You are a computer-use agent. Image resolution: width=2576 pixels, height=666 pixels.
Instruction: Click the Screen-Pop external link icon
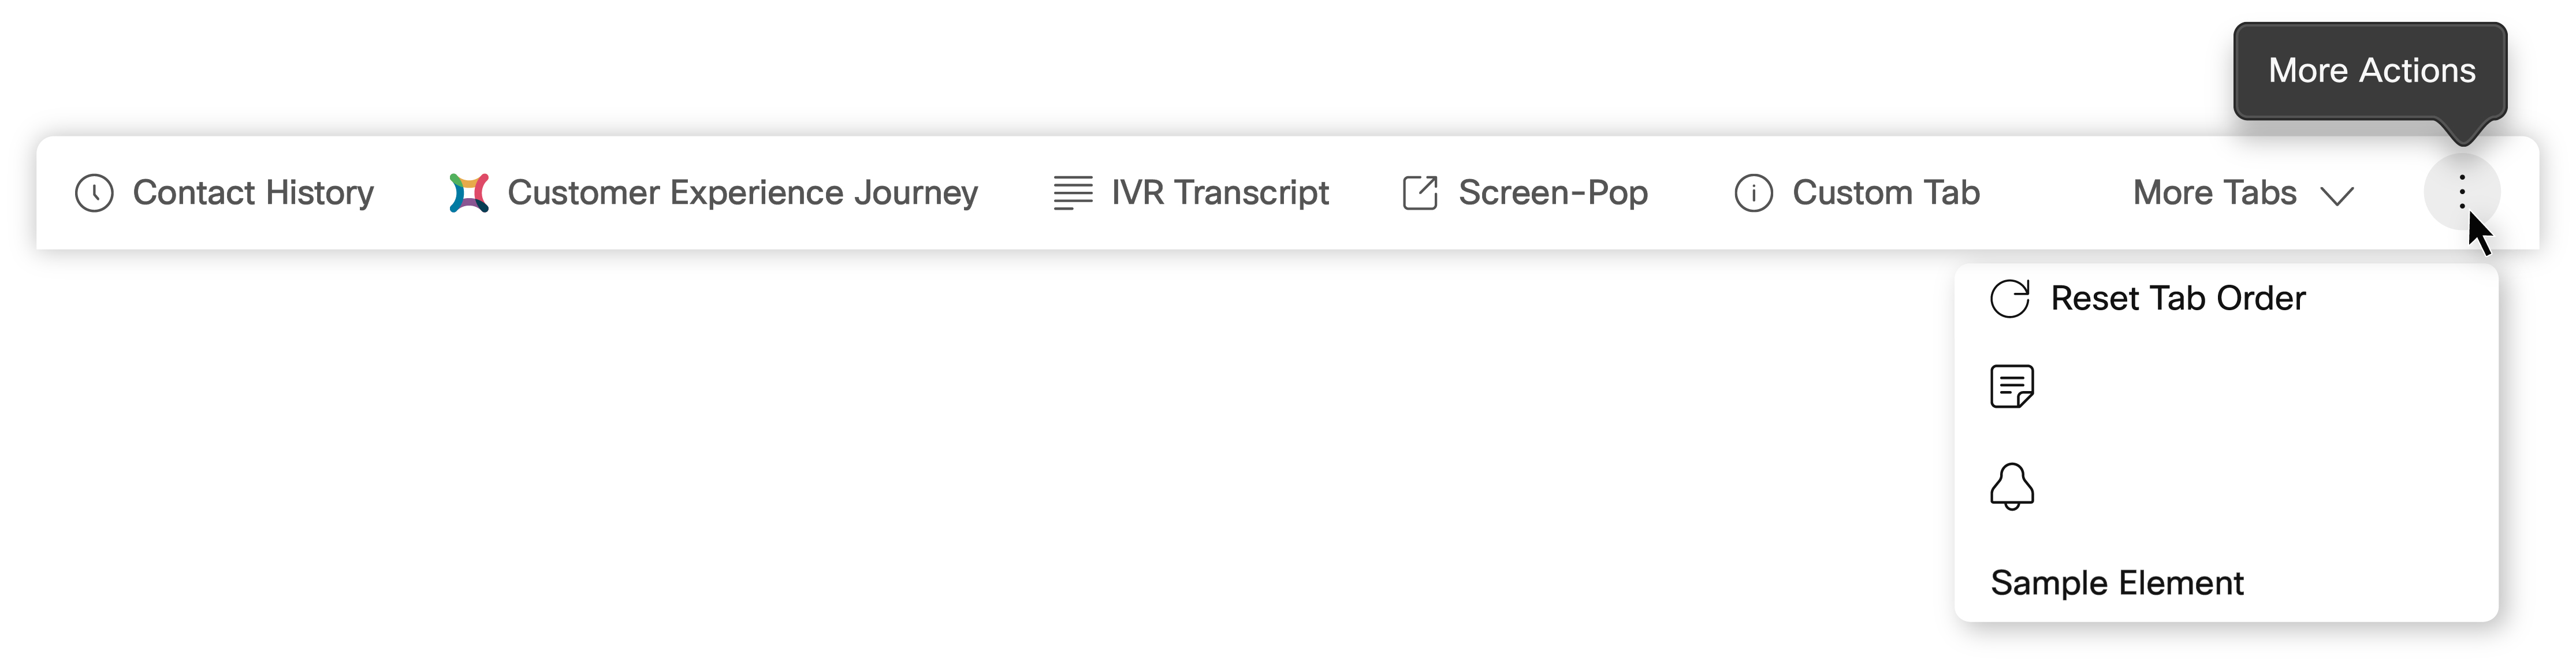[1420, 193]
